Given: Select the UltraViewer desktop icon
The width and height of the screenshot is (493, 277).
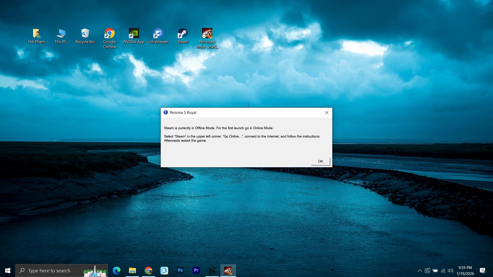Looking at the screenshot, I should click(x=158, y=36).
